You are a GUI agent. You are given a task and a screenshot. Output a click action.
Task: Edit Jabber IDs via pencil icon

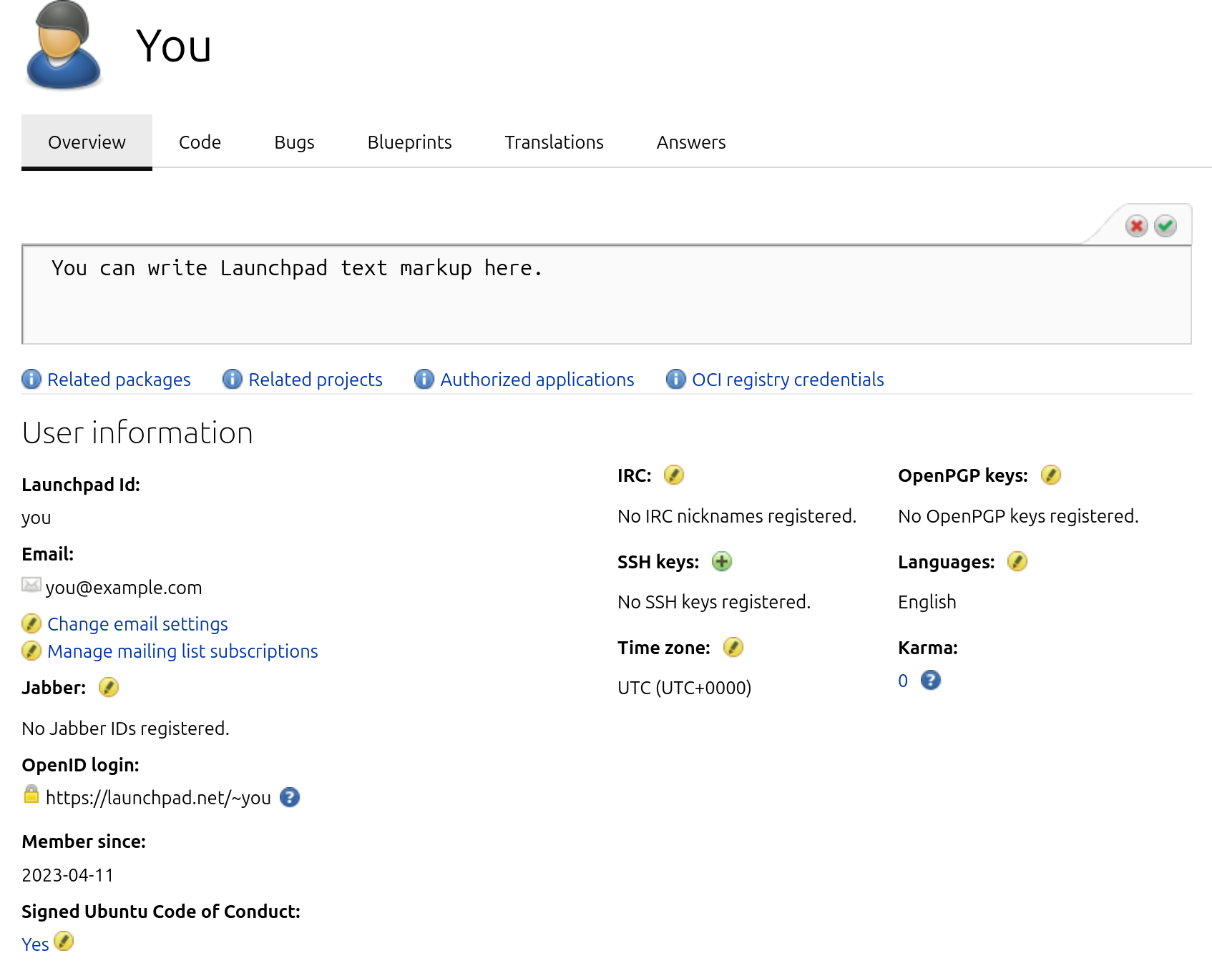(109, 688)
